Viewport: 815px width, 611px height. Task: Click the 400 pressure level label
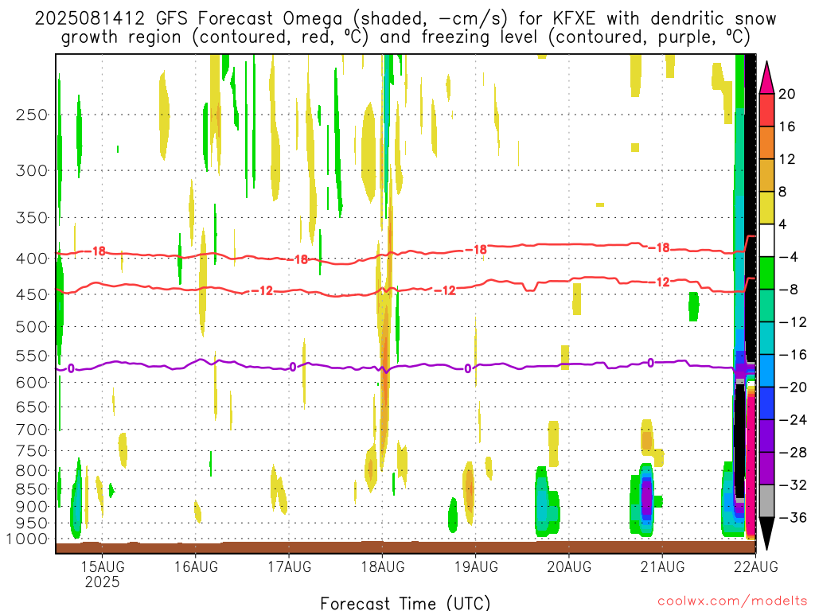pyautogui.click(x=32, y=259)
